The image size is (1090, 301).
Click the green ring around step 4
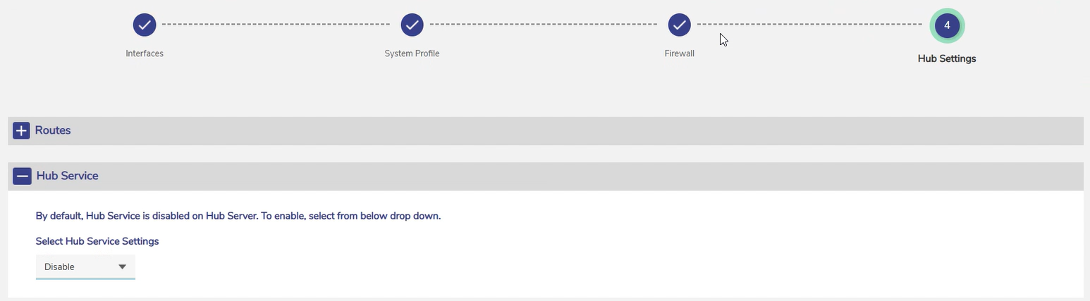947,10
